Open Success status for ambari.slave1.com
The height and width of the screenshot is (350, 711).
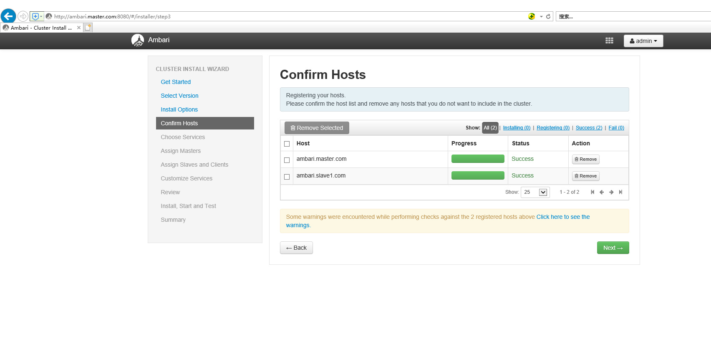tap(522, 175)
